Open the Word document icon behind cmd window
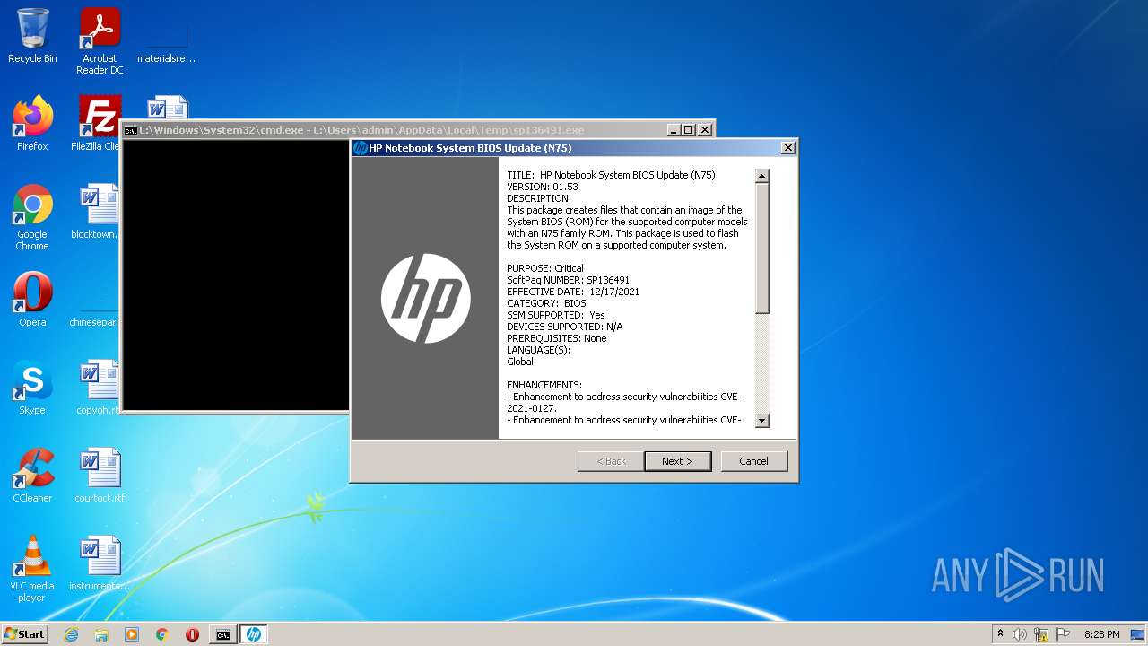1148x646 pixels. tap(168, 107)
